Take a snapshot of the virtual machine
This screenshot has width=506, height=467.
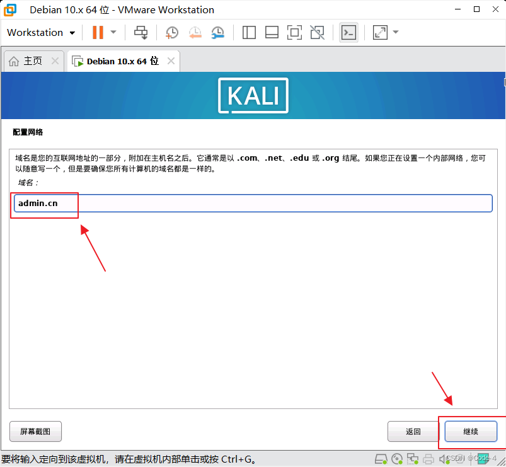pos(171,32)
